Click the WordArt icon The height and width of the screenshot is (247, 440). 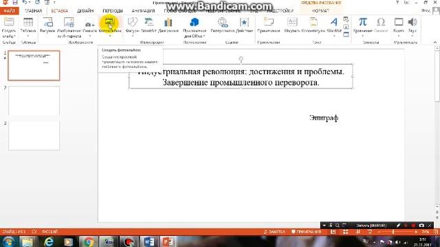point(334,22)
